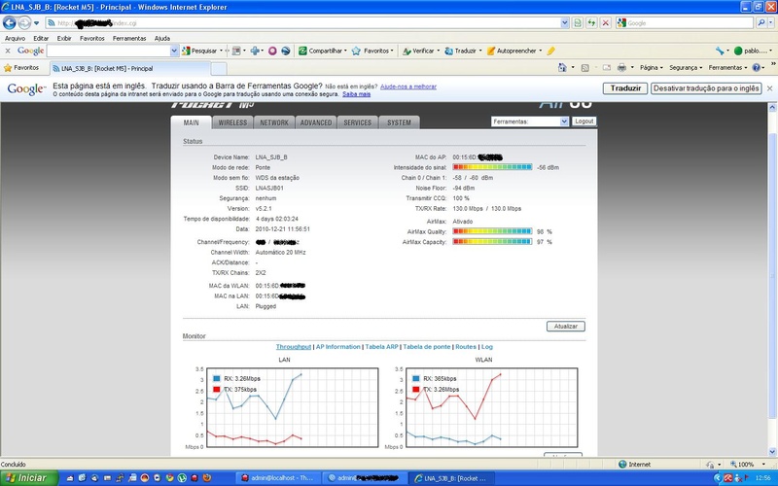This screenshot has height=486, width=778.
Task: Open the Favoritos star button in favorites bar
Action: 21,67
